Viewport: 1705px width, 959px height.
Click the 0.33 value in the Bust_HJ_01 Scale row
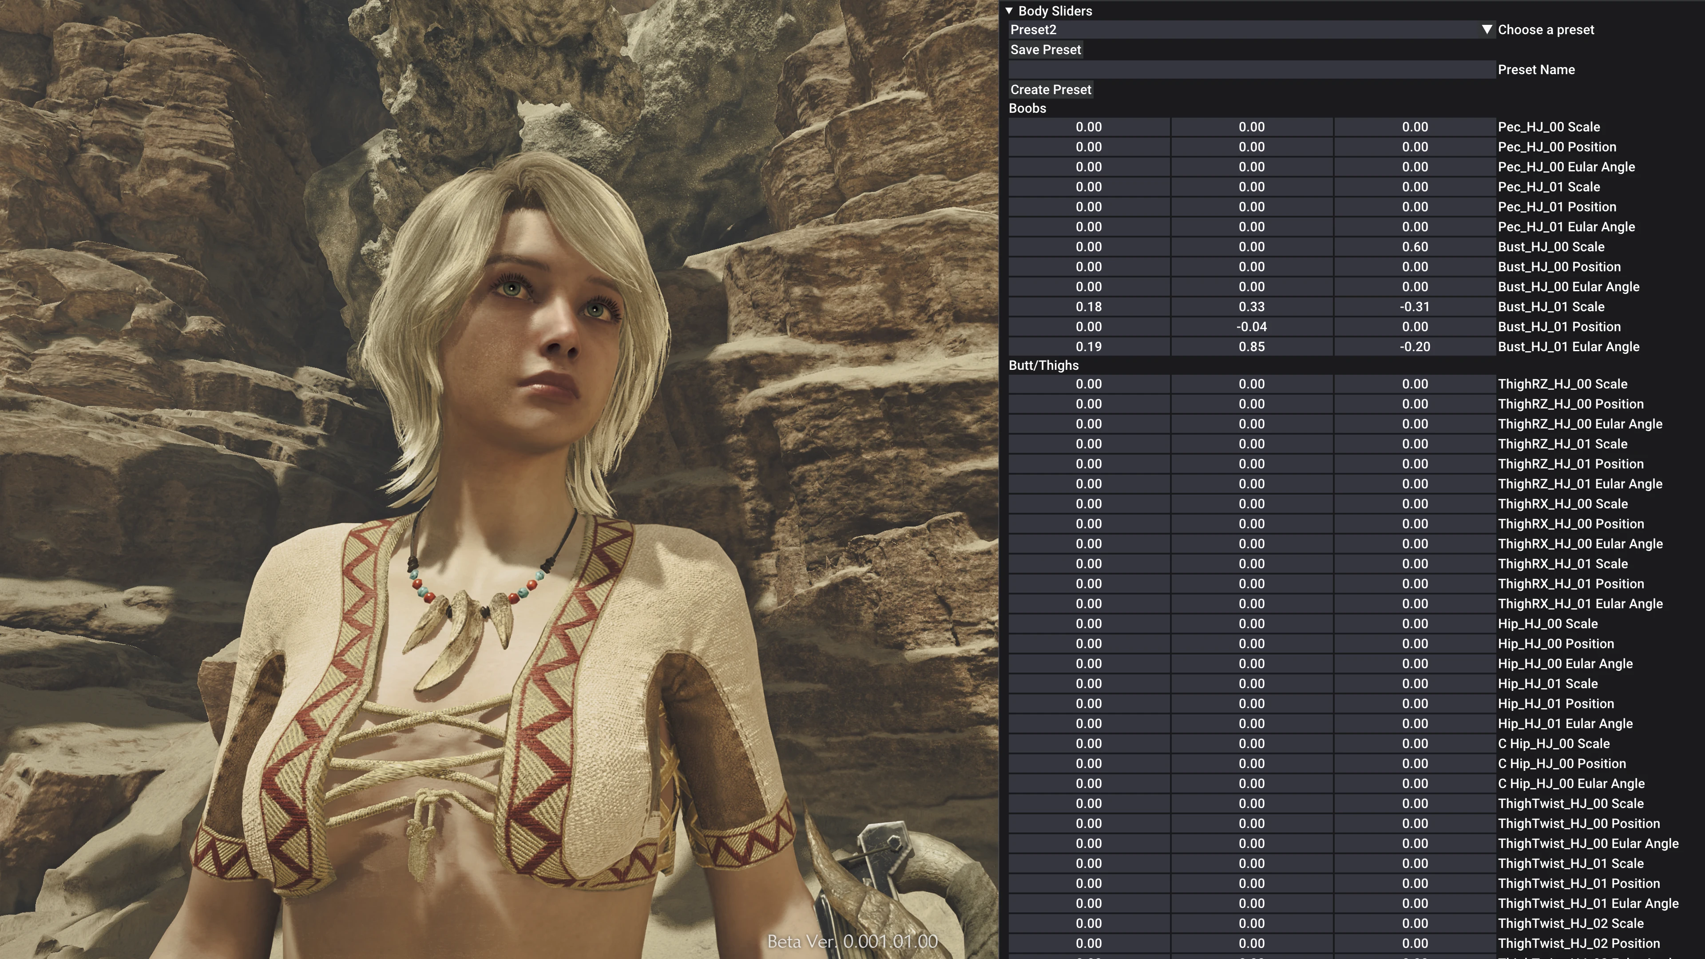[x=1251, y=306]
